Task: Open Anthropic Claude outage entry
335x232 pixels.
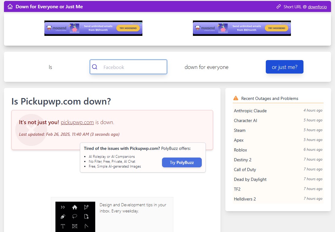Action: [250, 111]
